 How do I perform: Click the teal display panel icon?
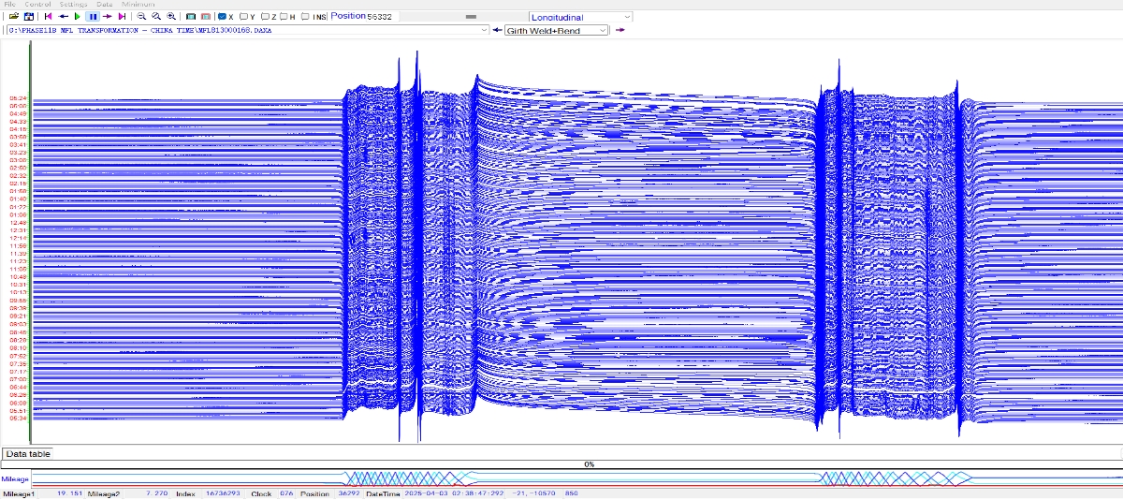191,17
